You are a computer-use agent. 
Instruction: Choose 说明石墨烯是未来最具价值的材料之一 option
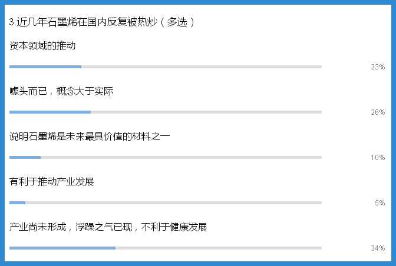tap(90, 136)
